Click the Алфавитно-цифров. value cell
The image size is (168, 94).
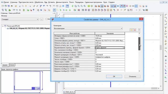[x=110, y=57]
